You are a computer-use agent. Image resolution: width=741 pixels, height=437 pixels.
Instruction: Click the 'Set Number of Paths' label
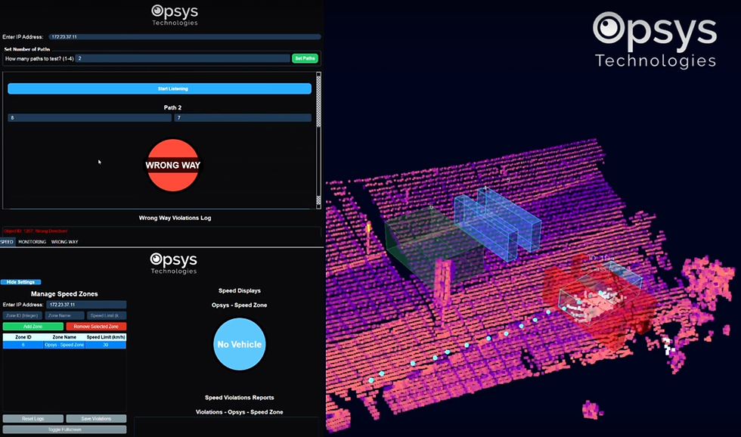pos(27,49)
